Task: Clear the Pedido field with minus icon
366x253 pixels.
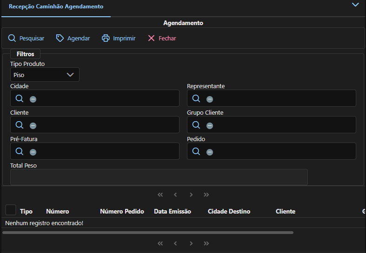Action: coord(210,152)
